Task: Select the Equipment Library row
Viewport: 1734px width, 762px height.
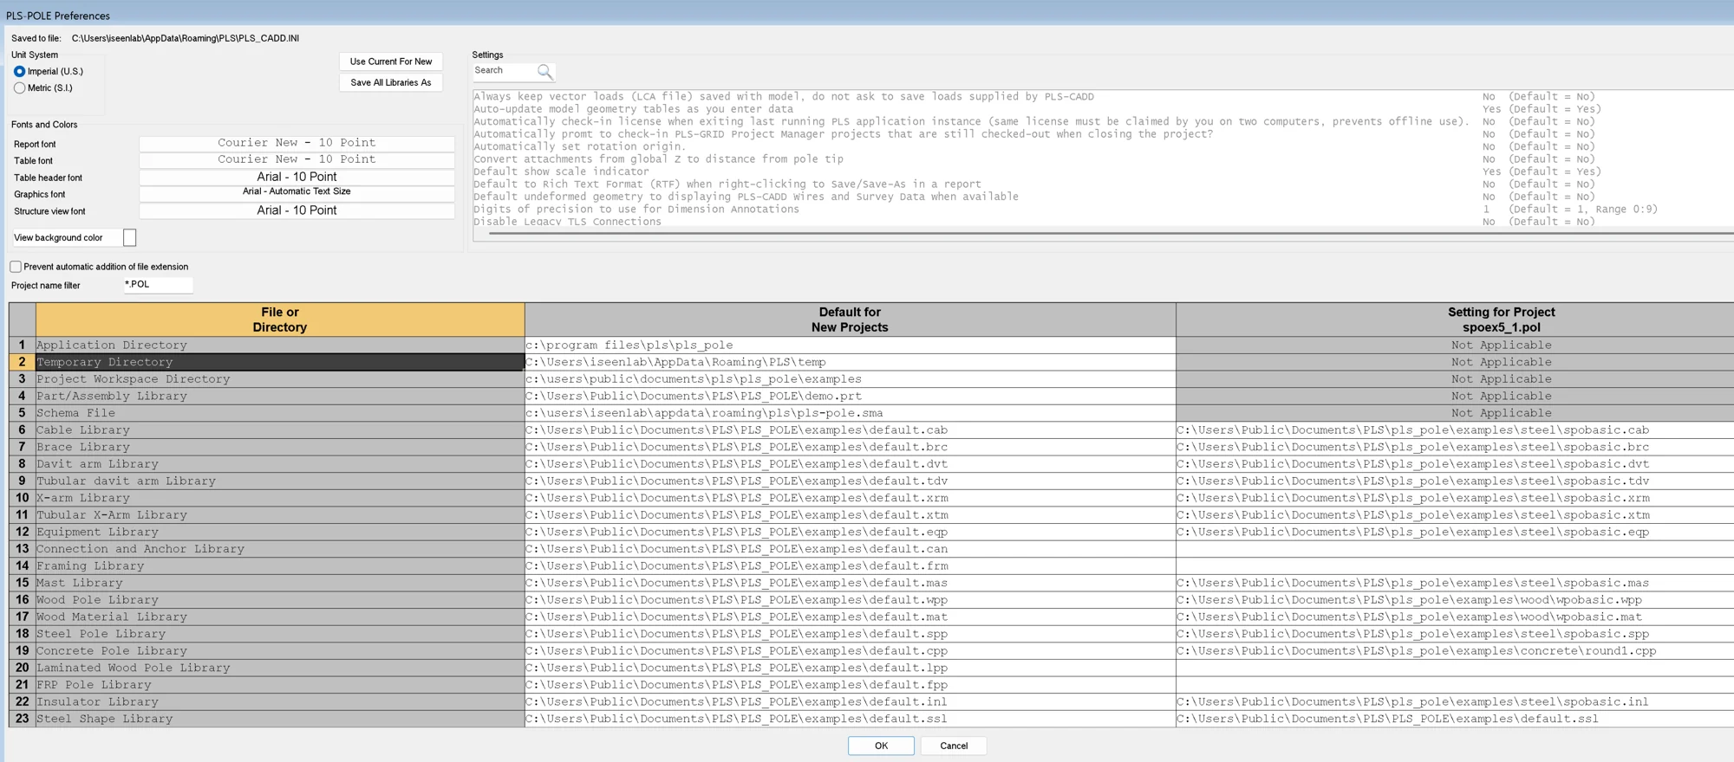Action: point(280,533)
